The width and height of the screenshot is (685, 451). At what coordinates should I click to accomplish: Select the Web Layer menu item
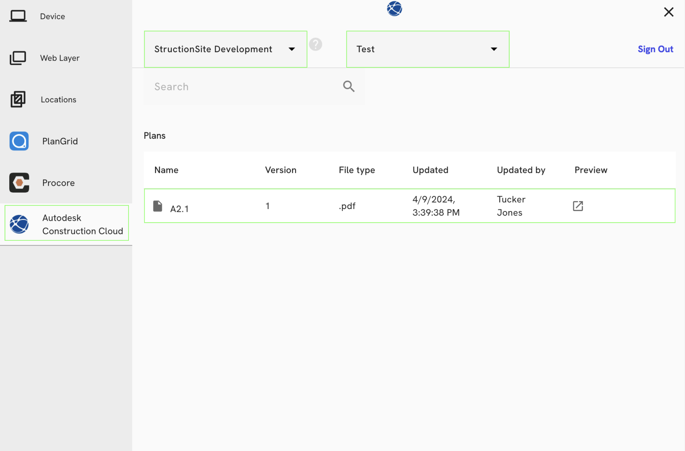point(60,58)
